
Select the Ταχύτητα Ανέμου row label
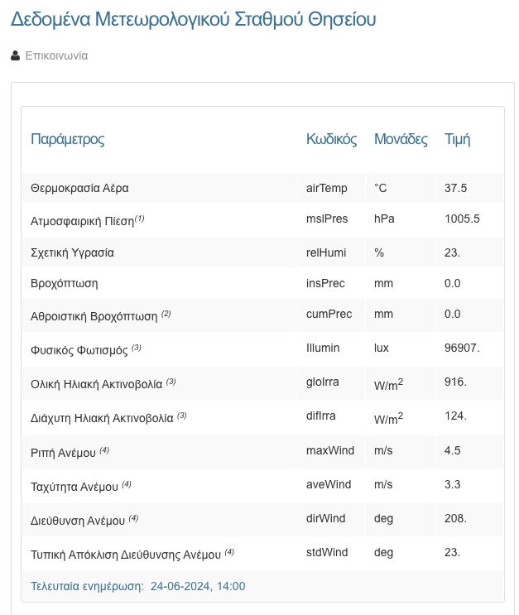pos(74,488)
